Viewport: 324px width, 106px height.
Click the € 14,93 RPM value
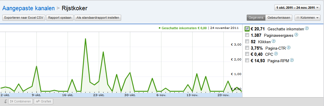[258, 60]
